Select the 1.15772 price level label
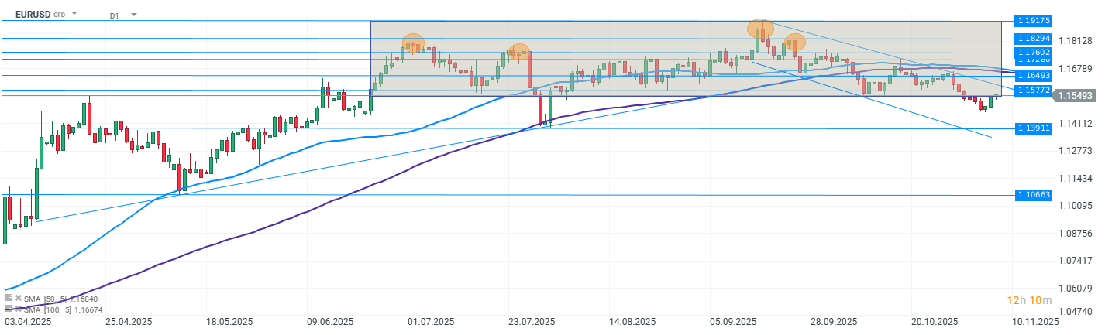 (x=1034, y=90)
